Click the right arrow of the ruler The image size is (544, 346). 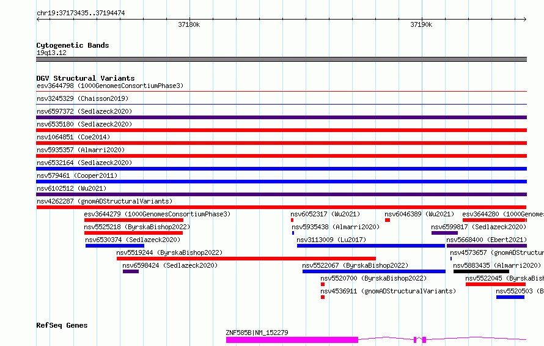coord(525,20)
